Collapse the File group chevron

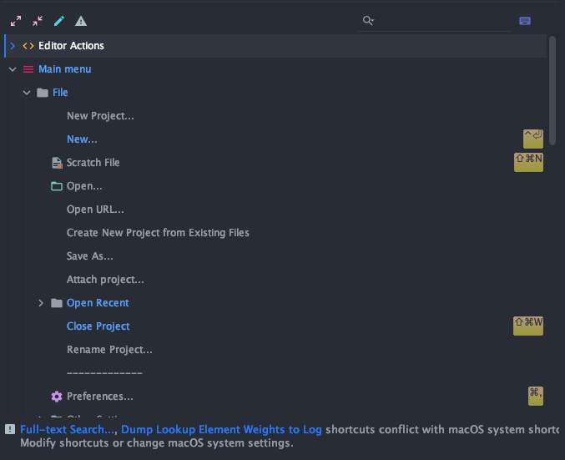[27, 93]
